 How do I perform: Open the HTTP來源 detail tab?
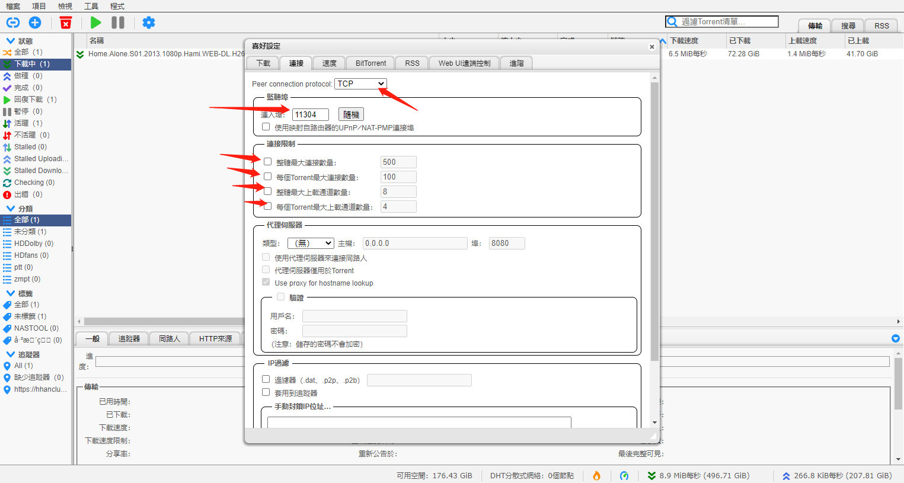click(x=216, y=338)
